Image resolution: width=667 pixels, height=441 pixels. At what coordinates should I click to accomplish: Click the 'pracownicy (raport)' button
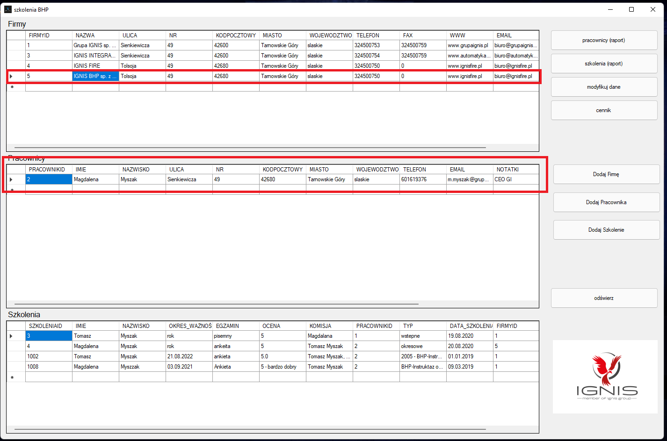point(604,40)
